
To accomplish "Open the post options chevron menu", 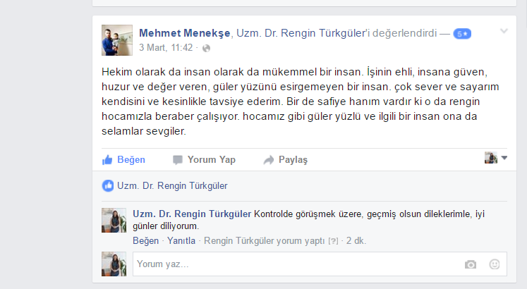I will point(504,31).
